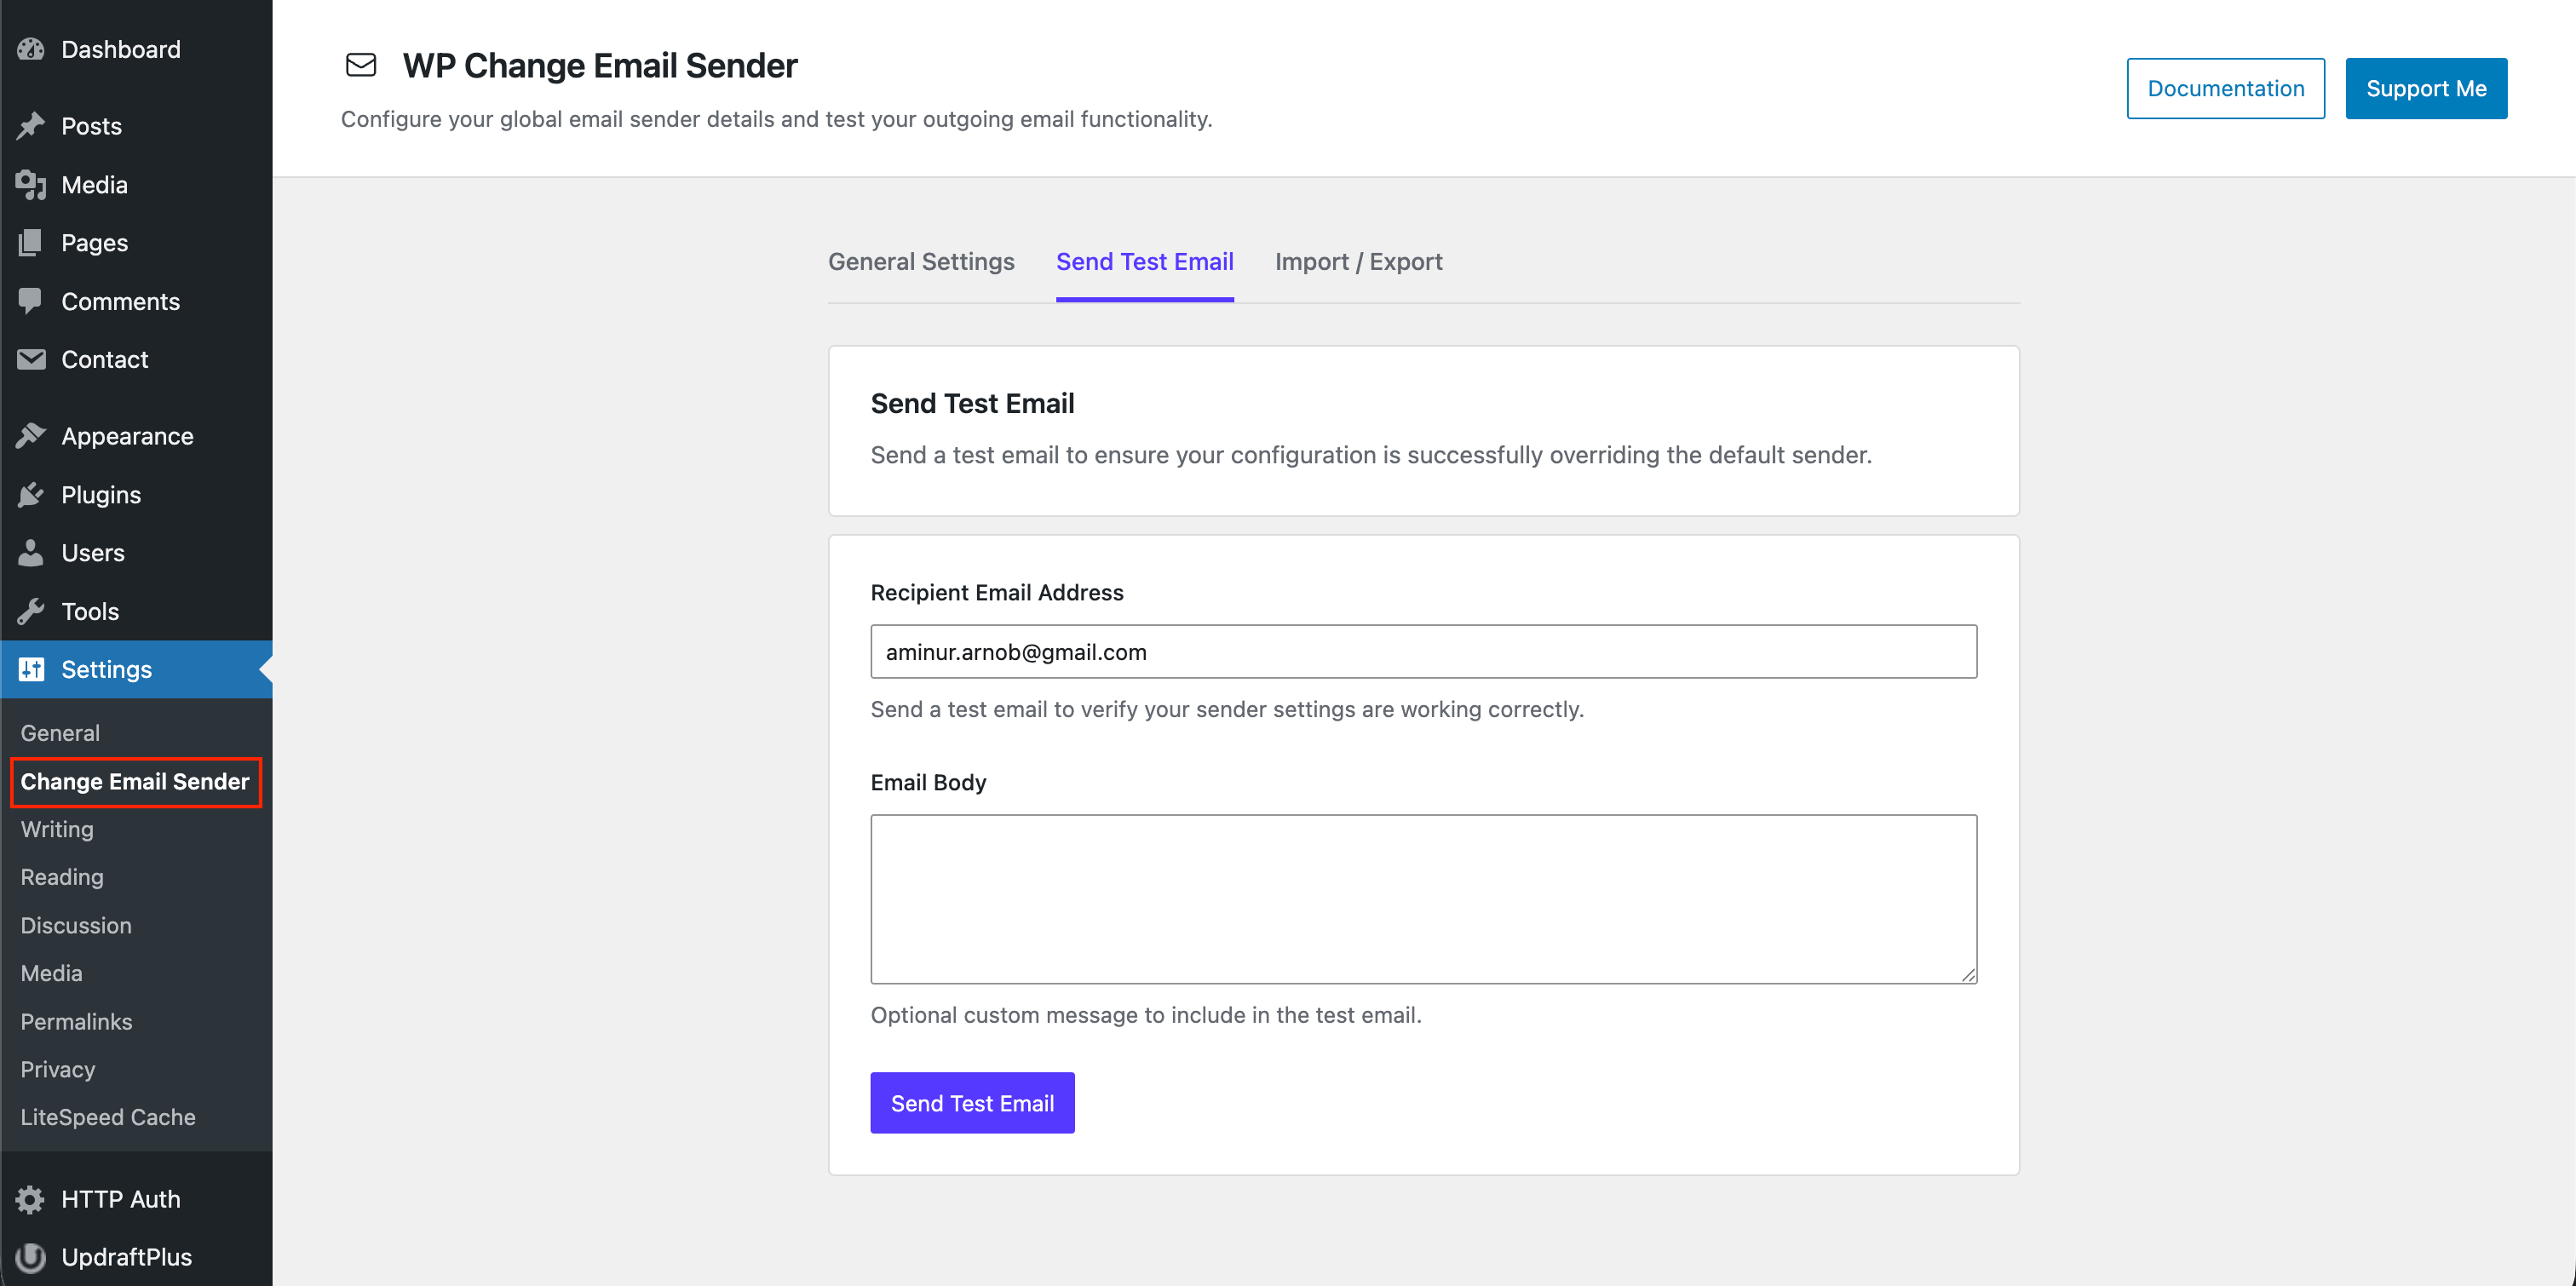The height and width of the screenshot is (1286, 2576).
Task: Open the Reading settings link
Action: pos(62,877)
